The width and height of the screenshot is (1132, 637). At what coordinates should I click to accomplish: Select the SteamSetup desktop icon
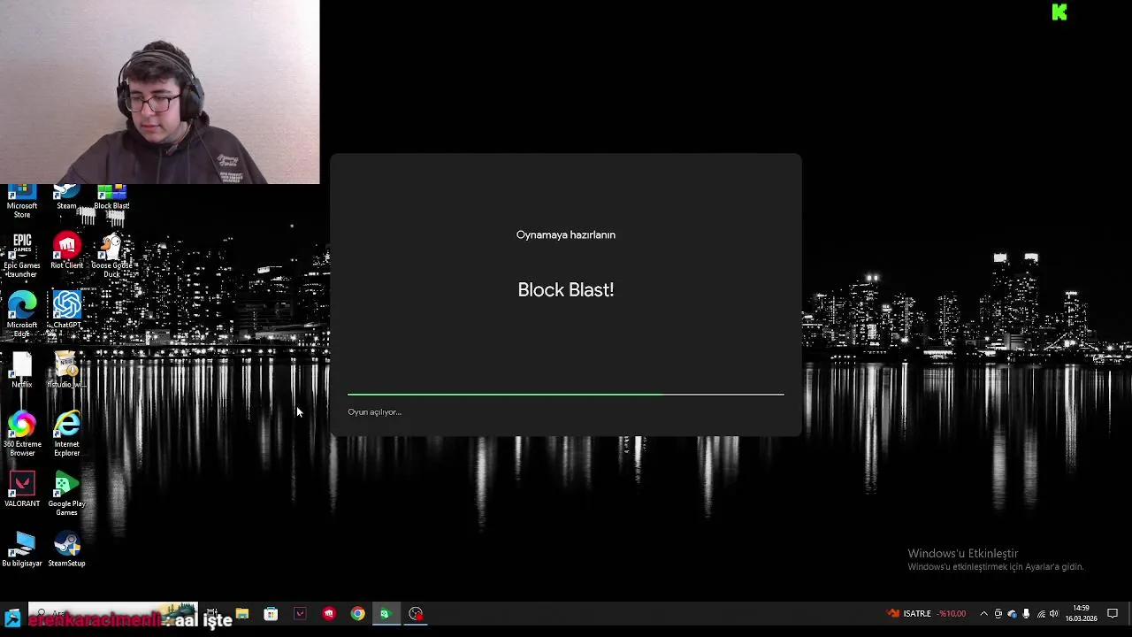66,549
